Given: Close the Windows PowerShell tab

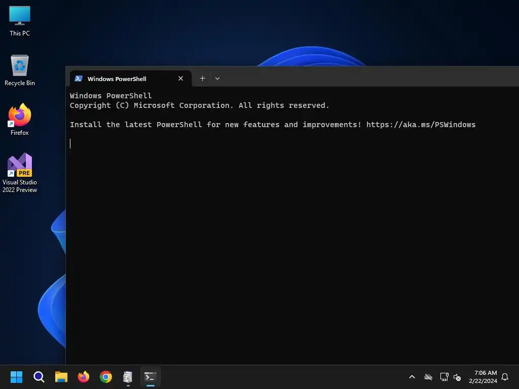Looking at the screenshot, I should coord(181,79).
